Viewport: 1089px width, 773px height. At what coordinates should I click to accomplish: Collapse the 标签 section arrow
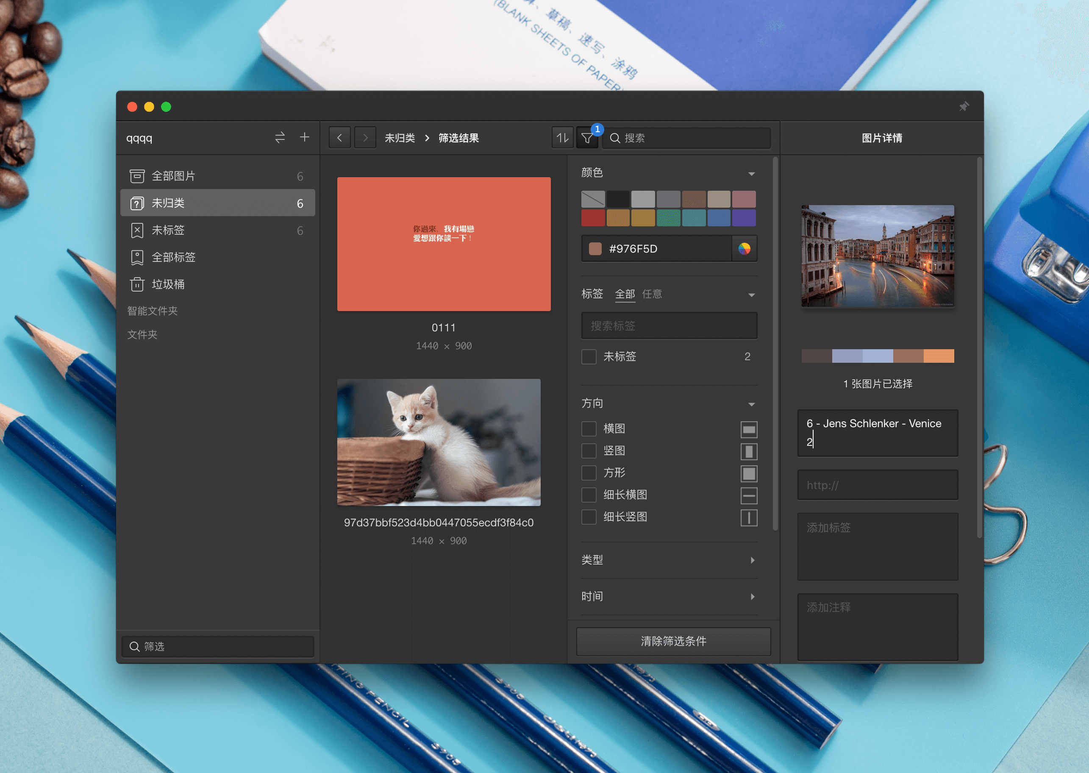[x=752, y=295]
